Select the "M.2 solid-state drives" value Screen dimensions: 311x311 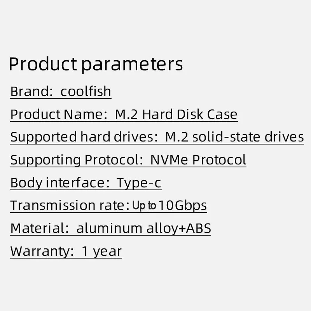coord(234,137)
